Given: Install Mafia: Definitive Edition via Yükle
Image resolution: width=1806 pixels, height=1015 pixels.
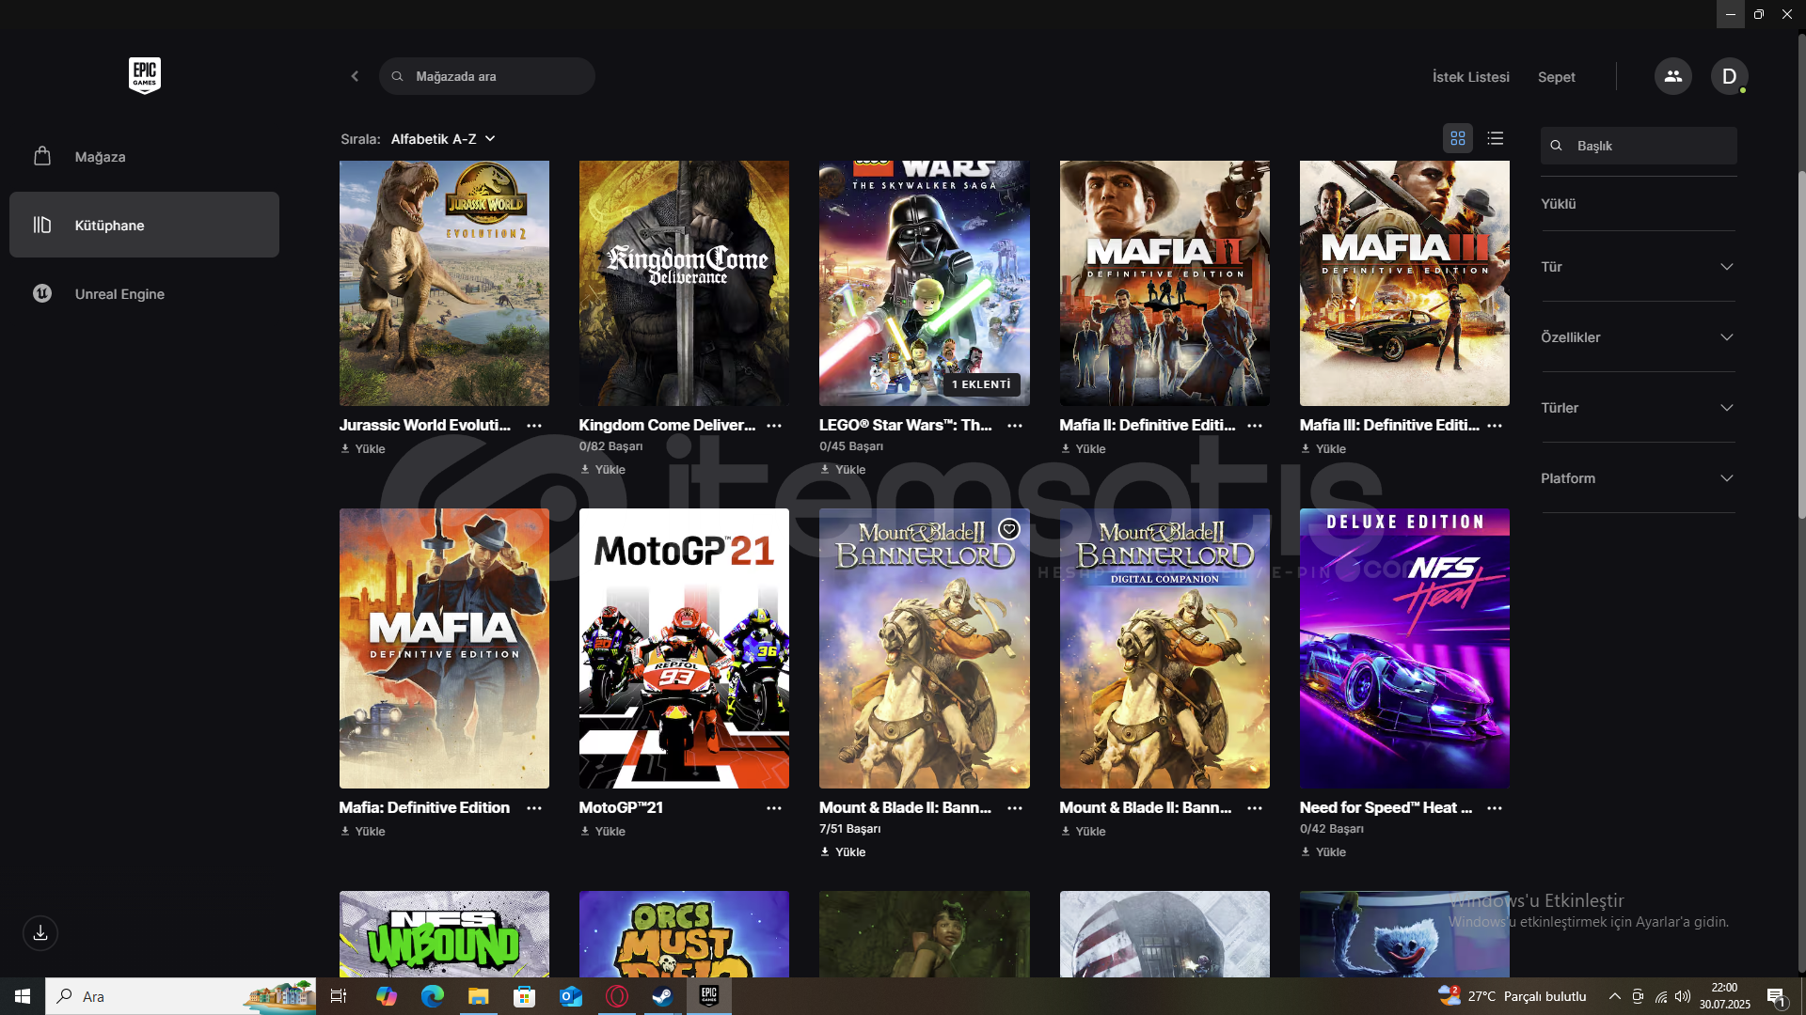Looking at the screenshot, I should 363,832.
